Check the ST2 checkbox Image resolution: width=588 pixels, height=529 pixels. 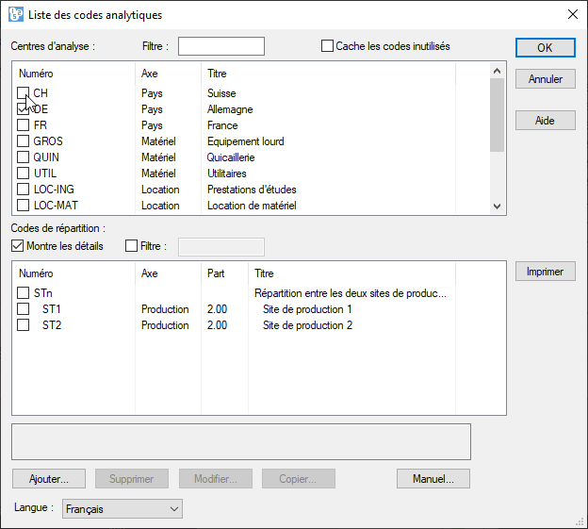click(x=23, y=325)
